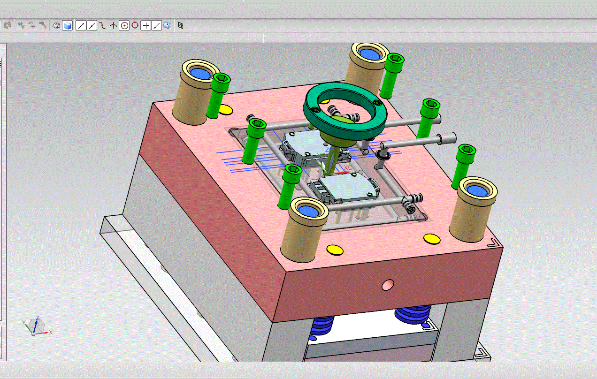Select Intersection snap icon

(x=113, y=25)
